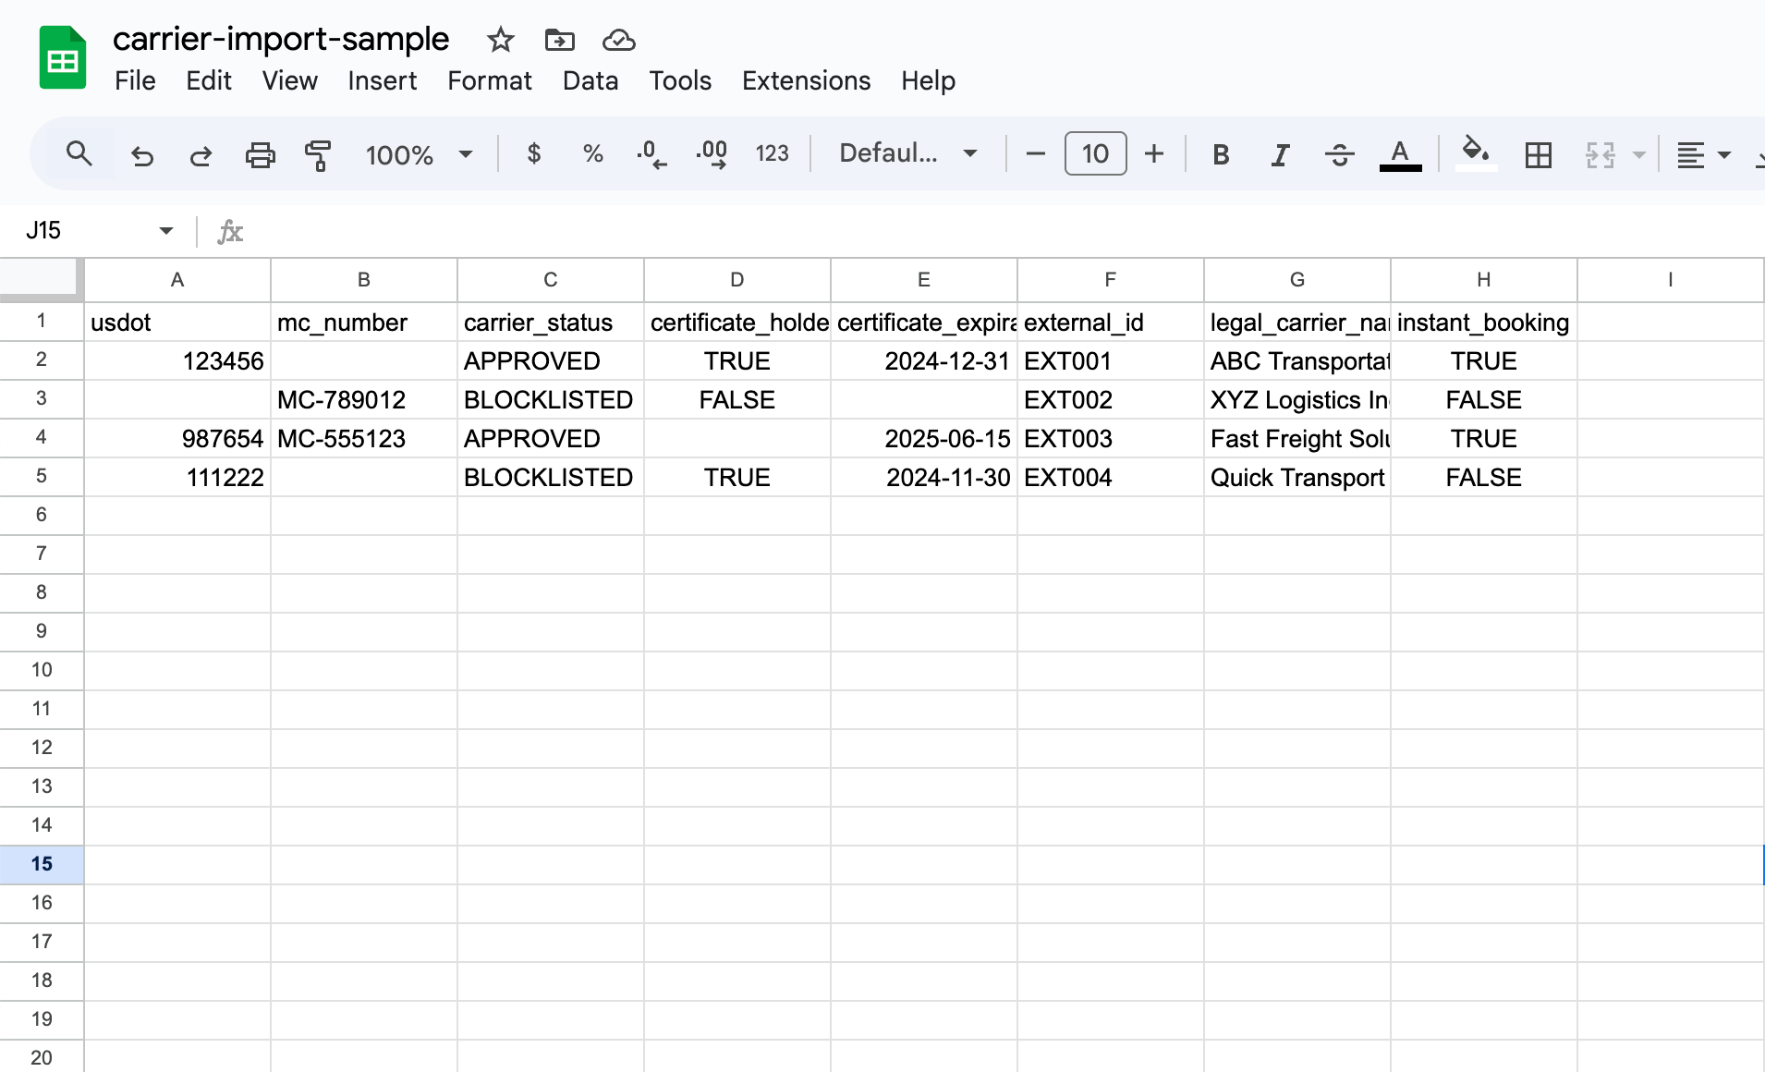The width and height of the screenshot is (1765, 1072).
Task: Select cell A2 containing 123456
Action: pyautogui.click(x=176, y=360)
